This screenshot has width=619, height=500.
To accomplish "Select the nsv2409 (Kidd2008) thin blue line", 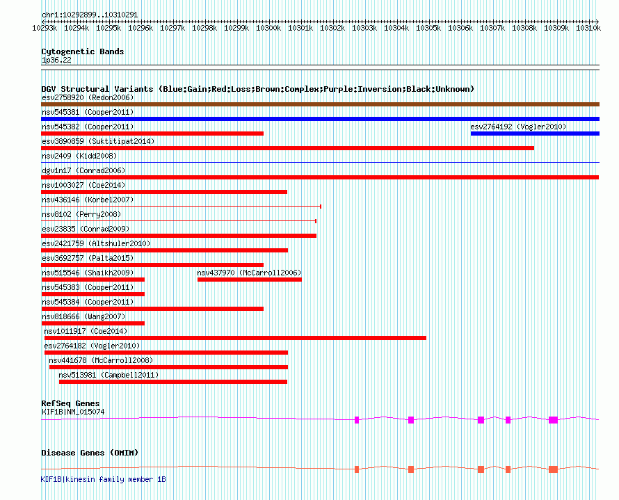I will point(320,162).
